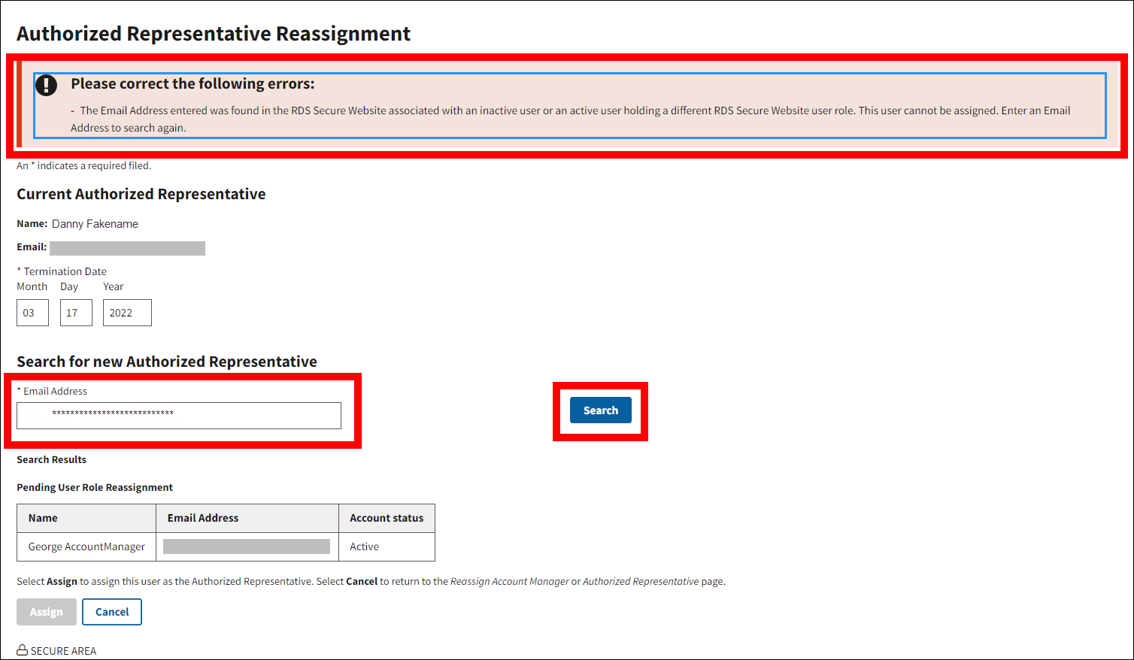Select the George AccountManager table cell

click(x=86, y=546)
